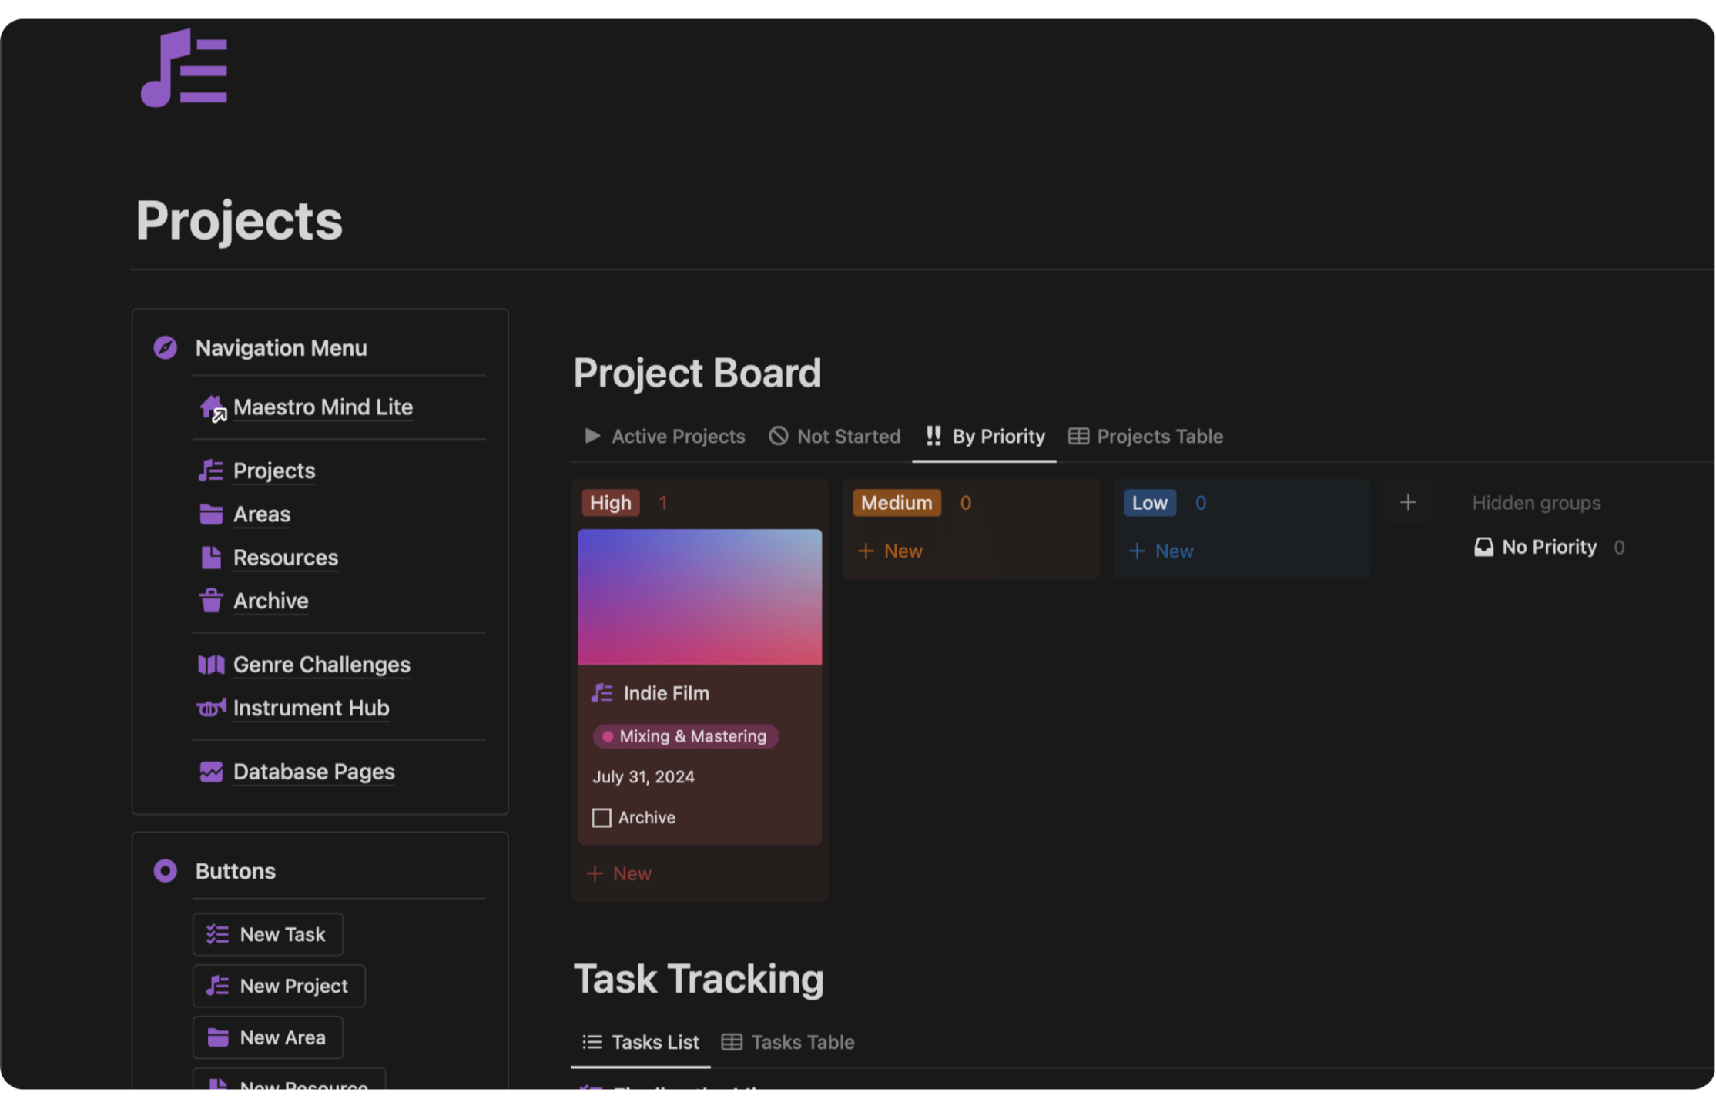Click the Mixing & Mastering status tag

click(685, 736)
